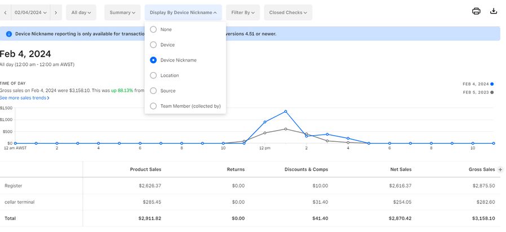The image size is (506, 232).
Task: Choose the Location radio option
Action: point(153,75)
